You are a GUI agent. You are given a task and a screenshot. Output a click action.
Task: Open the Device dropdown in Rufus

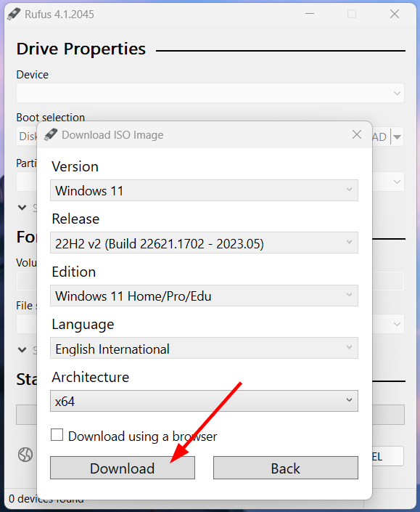coord(210,93)
